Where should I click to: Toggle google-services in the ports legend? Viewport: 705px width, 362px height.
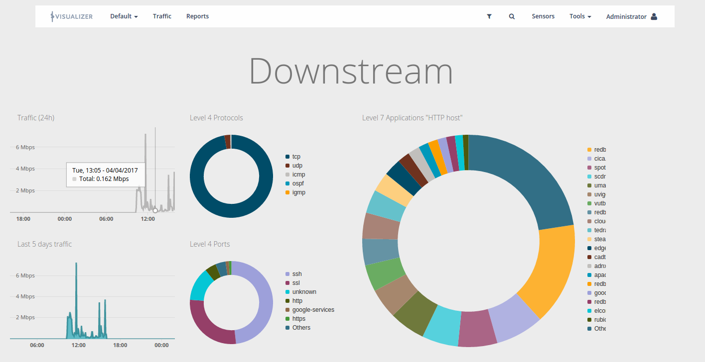click(309, 310)
